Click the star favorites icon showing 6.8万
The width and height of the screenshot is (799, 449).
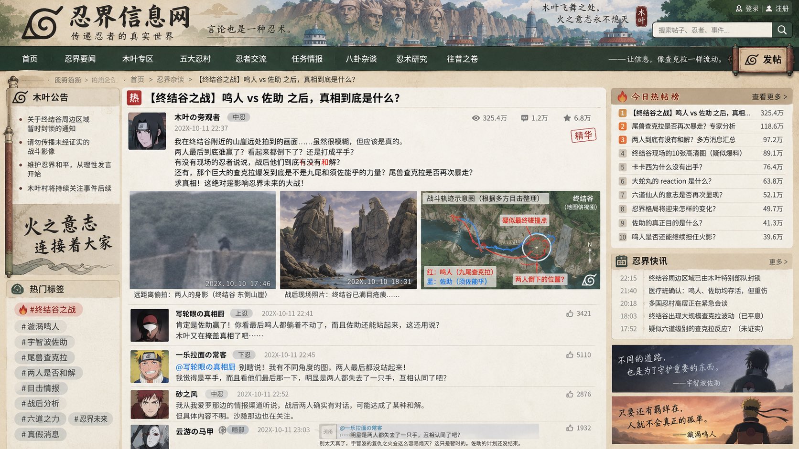(567, 118)
